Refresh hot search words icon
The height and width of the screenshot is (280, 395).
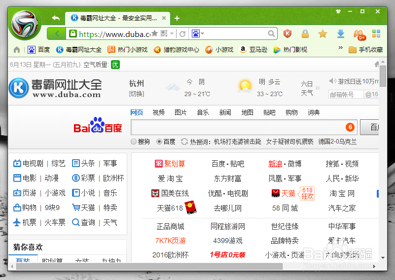pyautogui.click(x=184, y=141)
